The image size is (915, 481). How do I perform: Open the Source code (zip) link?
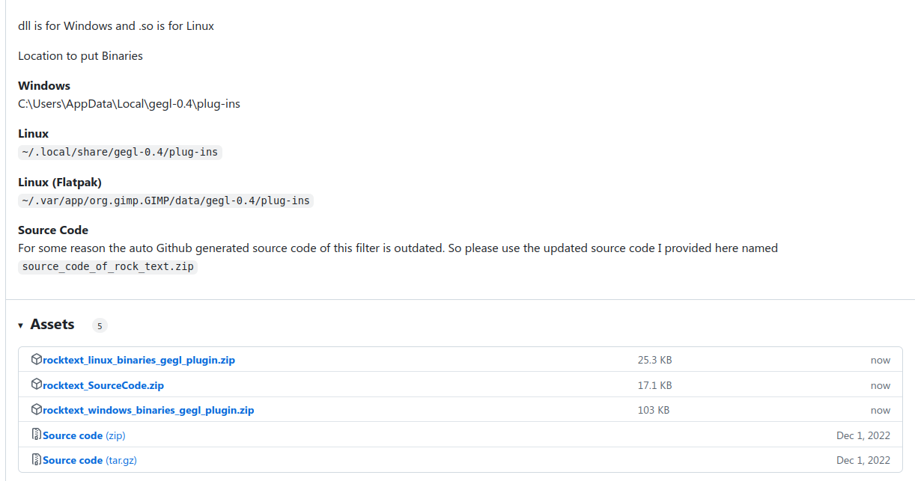(x=84, y=436)
